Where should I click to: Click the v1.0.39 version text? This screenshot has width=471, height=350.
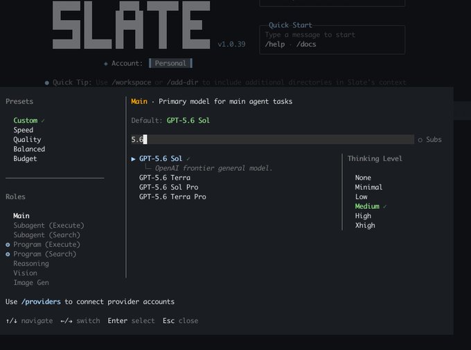[x=231, y=44]
